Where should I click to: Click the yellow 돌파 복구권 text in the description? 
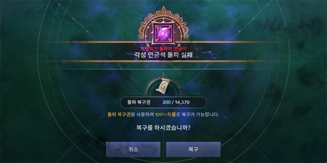pos(119,115)
